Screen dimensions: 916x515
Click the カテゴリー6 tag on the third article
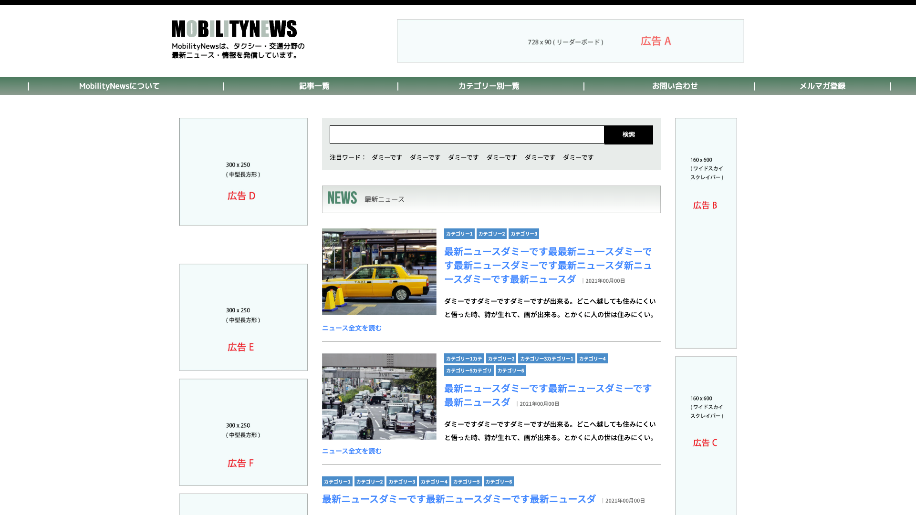[499, 482]
